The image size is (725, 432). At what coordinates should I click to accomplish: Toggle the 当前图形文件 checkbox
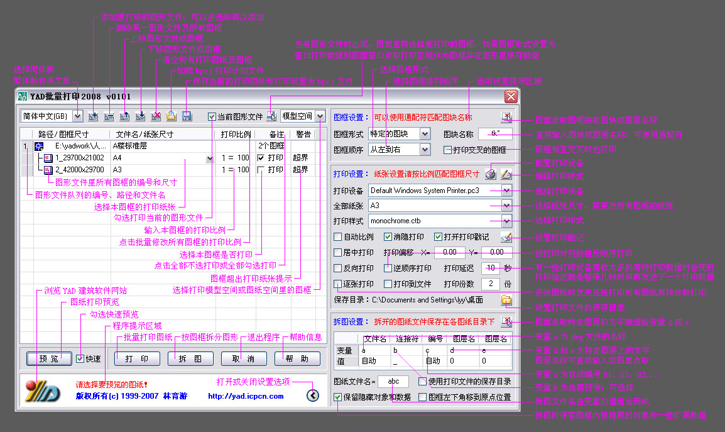coord(212,117)
